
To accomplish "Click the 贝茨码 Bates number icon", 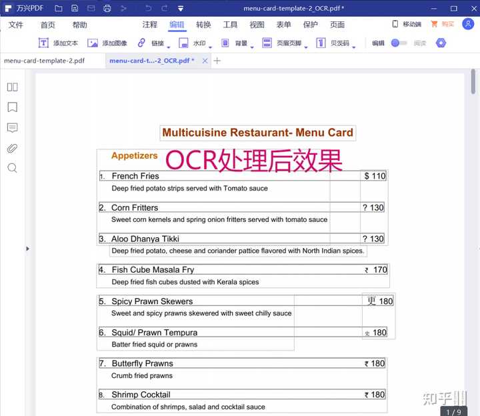I will 321,43.
